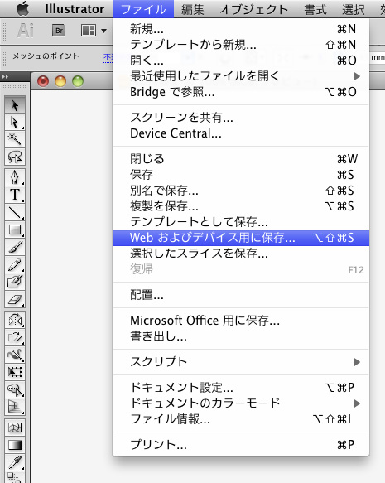The image size is (385, 483).
Task: Select the Warp tool
Action: tap(15, 355)
